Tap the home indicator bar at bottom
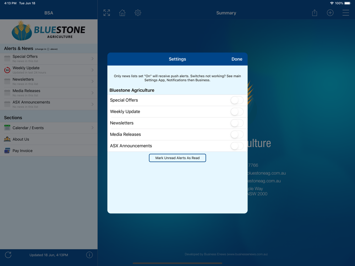 point(177,263)
